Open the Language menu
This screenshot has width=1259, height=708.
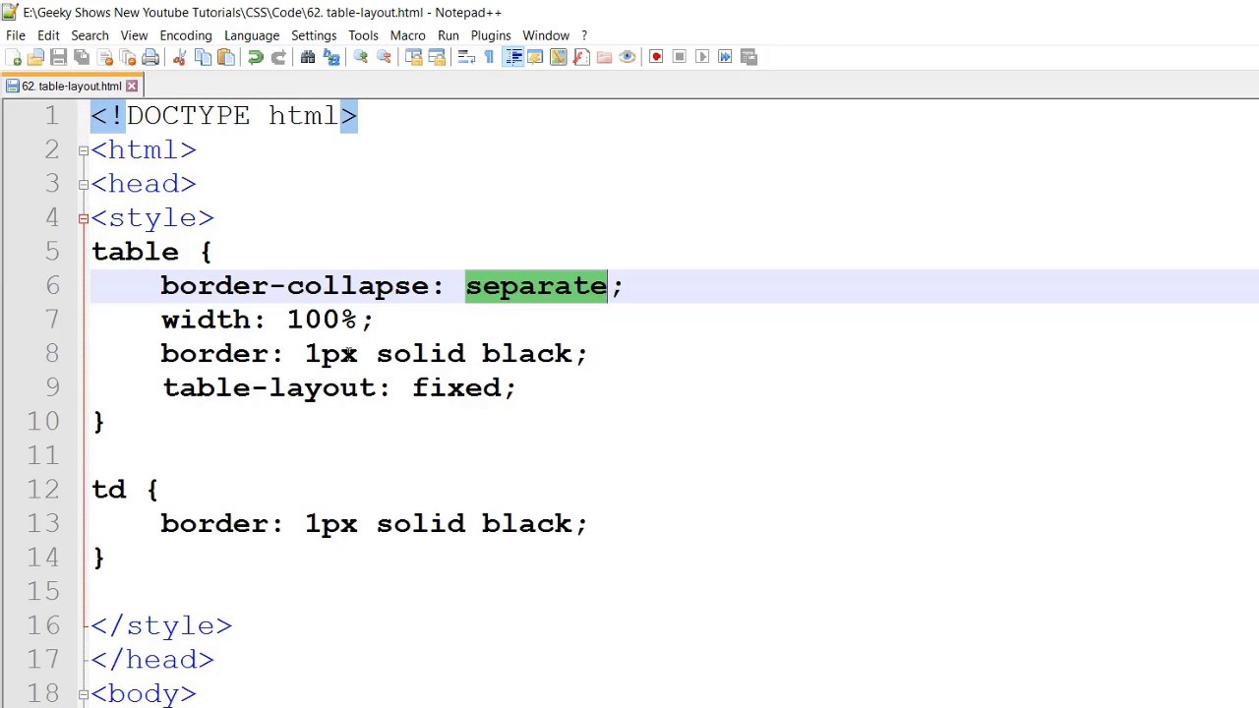(252, 35)
